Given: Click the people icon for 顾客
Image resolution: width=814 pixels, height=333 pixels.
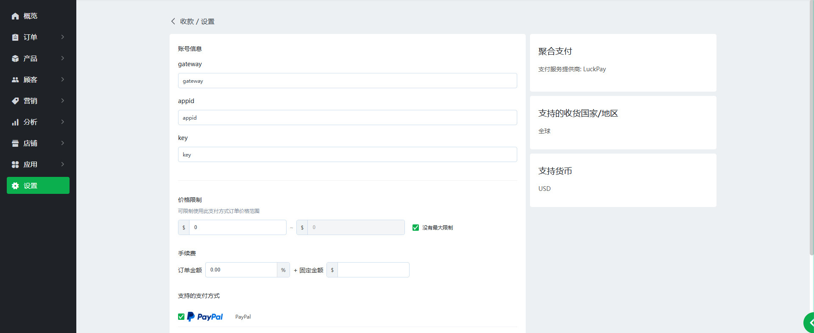Looking at the screenshot, I should (15, 80).
